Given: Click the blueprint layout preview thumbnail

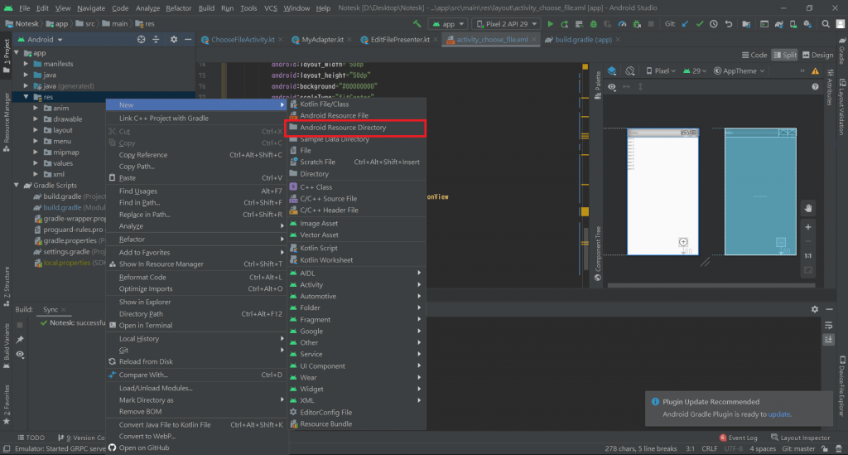Looking at the screenshot, I should click(760, 191).
